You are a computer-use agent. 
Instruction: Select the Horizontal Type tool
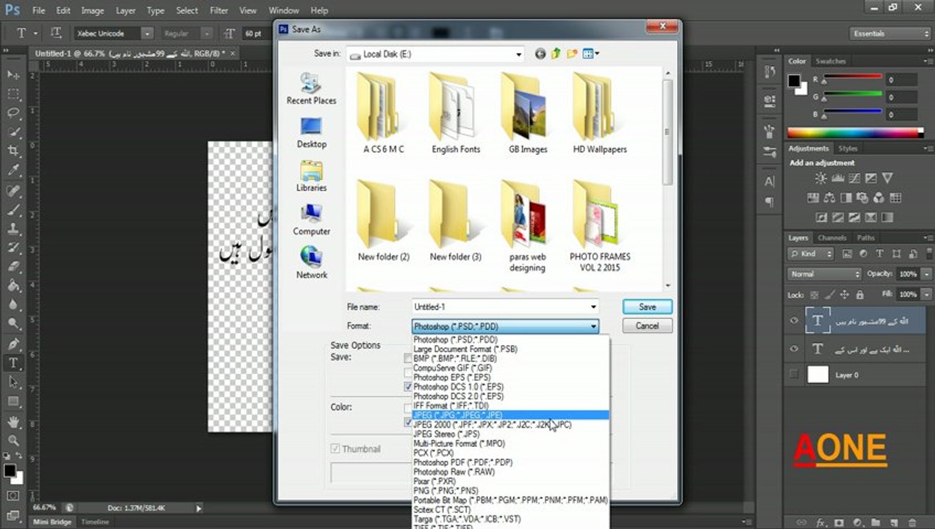pyautogui.click(x=13, y=363)
